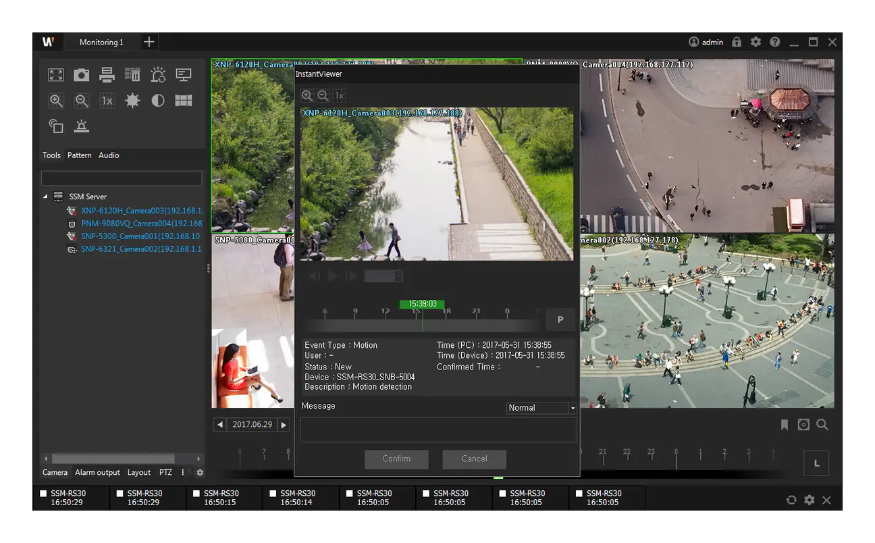The image size is (875, 543).
Task: Cancel the InstantViewer dialog
Action: point(475,459)
